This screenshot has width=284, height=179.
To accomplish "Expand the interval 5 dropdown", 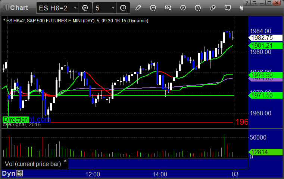I will pyautogui.click(x=113, y=8).
